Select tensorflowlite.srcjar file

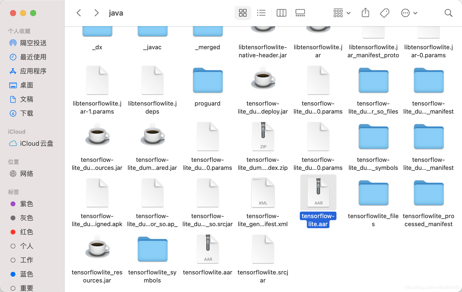click(x=263, y=249)
